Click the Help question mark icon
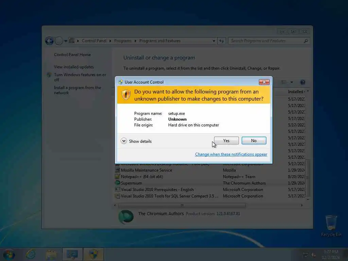The width and height of the screenshot is (348, 261). (x=302, y=82)
